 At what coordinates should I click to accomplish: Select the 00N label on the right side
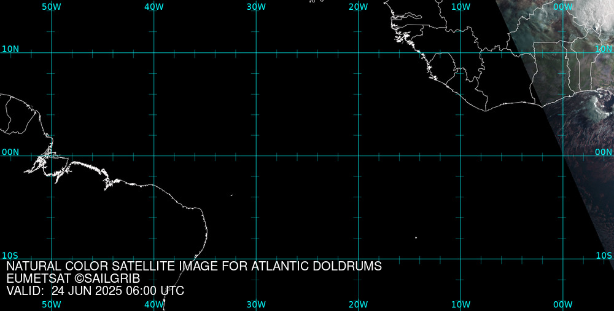(604, 152)
